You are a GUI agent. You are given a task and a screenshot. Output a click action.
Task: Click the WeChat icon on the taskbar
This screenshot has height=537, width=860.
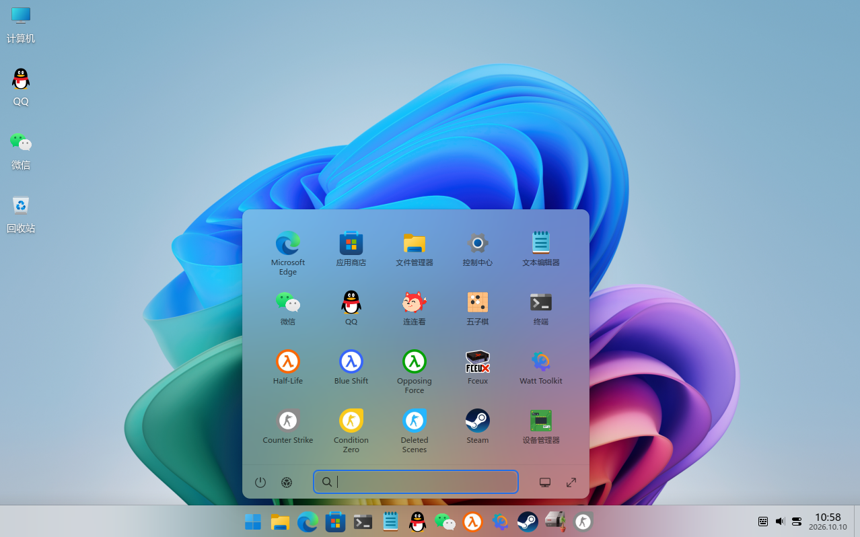click(445, 522)
